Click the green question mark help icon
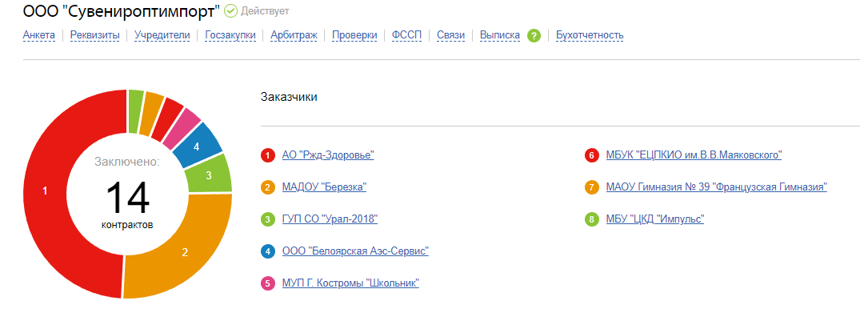This screenshot has width=860, height=321. pos(534,36)
